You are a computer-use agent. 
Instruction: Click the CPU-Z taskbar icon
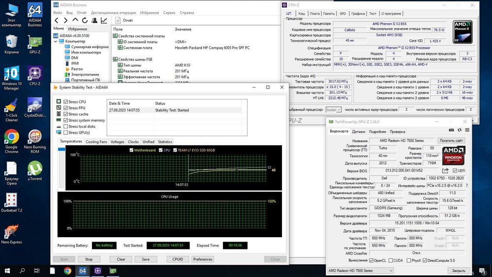[97, 271]
